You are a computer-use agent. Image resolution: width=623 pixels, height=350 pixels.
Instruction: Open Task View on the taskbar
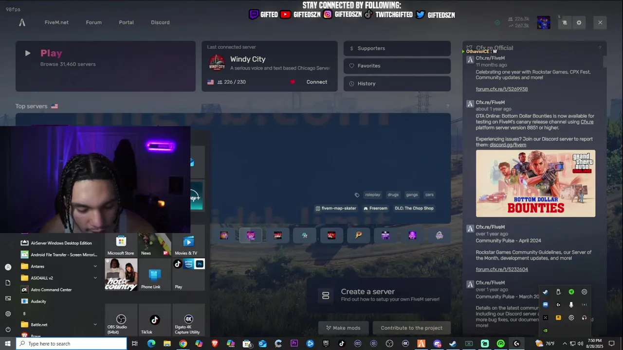click(x=135, y=344)
